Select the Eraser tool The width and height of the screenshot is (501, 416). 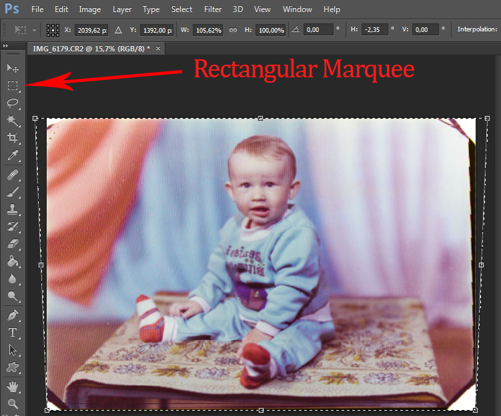[13, 244]
